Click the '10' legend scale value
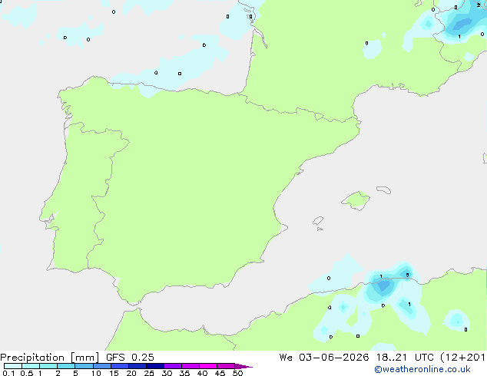Viewport: 487px width, 376px height. coord(96,373)
